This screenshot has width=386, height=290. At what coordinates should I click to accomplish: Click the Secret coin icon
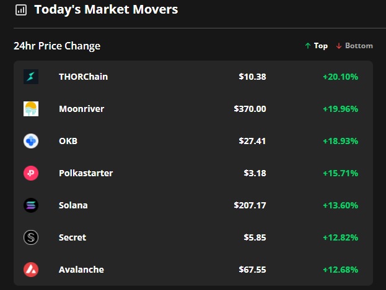pyautogui.click(x=31, y=237)
